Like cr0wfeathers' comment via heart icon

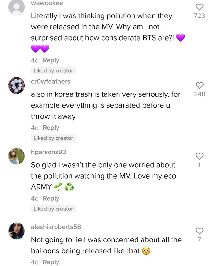(x=199, y=85)
